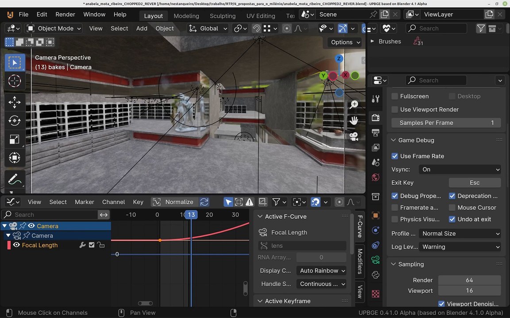
Task: Open the Scene properties tab
Action: tap(376, 162)
